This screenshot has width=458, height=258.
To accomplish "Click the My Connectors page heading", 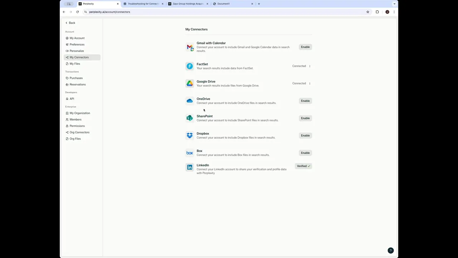I will [196, 29].
